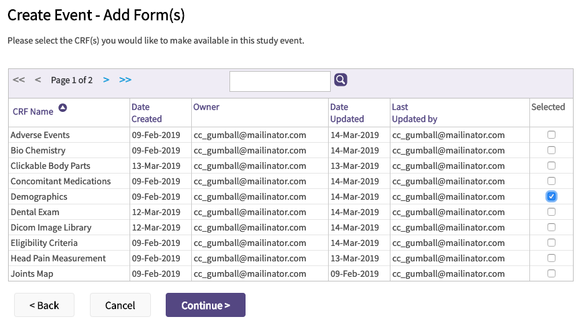Screen dimensions: 579x321
Task: Click the CRF Name sort arrow icon
Action: click(x=62, y=108)
